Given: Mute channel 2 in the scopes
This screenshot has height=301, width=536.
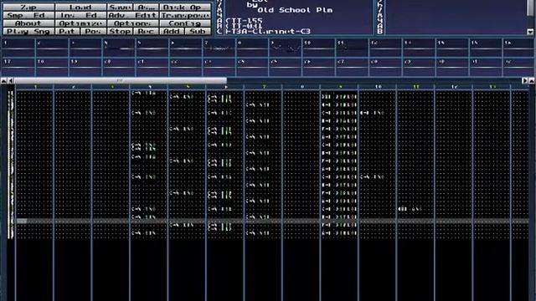Looking at the screenshot, I should pos(52,48).
